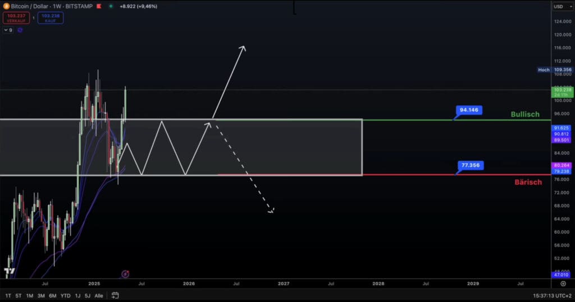Click the purple indicator icon beside the 9
575x302 pixels.
click(20, 30)
